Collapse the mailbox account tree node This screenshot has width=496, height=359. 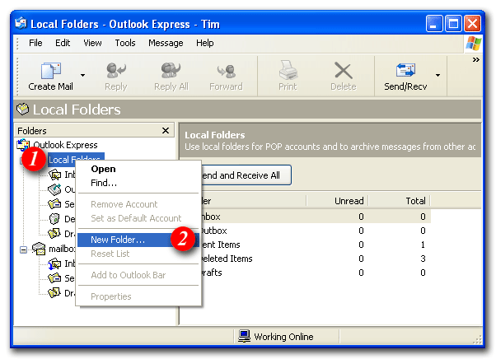[x=24, y=249]
